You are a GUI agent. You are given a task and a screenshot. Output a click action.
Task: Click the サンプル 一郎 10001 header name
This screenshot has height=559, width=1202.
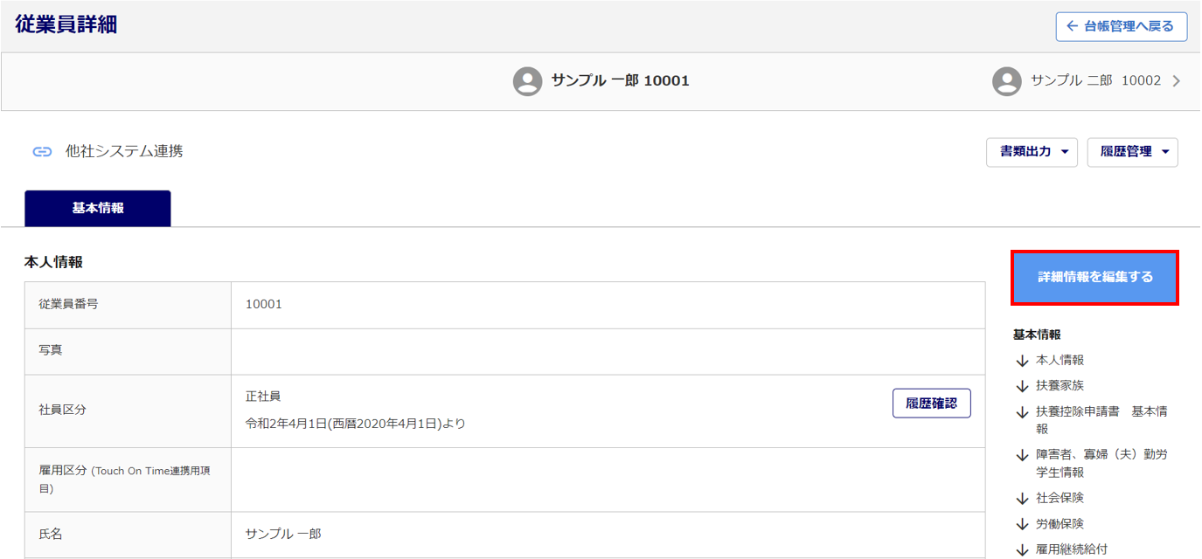(621, 81)
